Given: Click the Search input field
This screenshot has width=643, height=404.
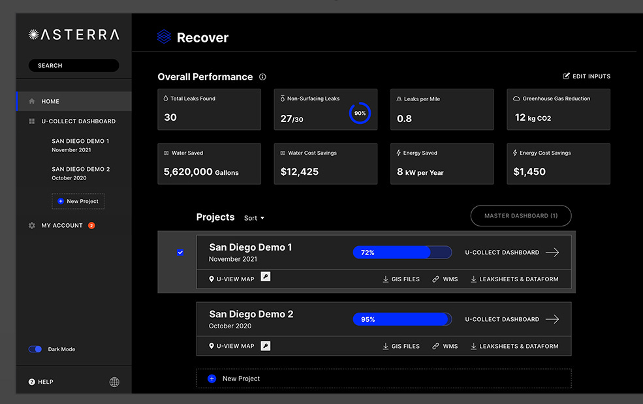Looking at the screenshot, I should pyautogui.click(x=74, y=66).
